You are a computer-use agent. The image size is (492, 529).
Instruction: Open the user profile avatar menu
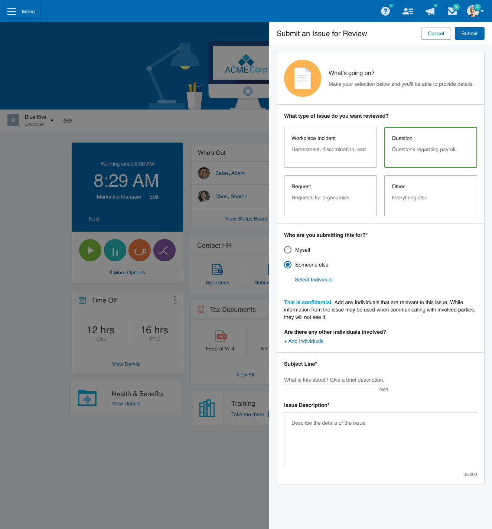tap(475, 11)
